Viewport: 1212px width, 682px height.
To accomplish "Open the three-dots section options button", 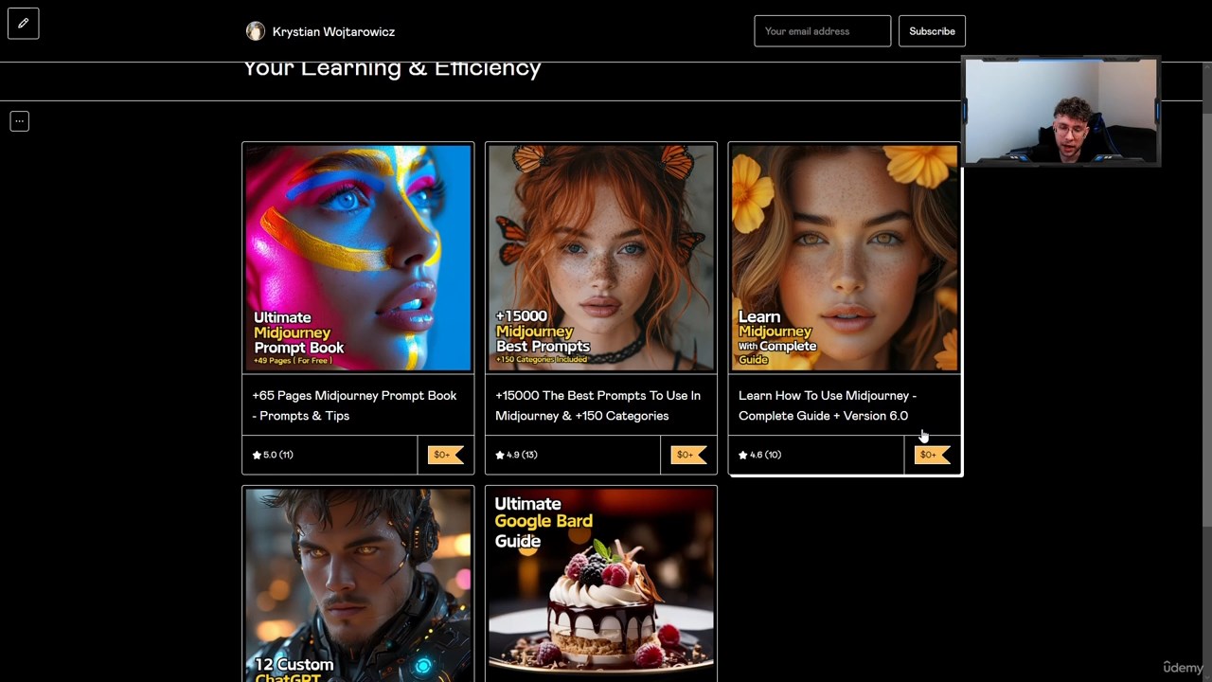I will point(19,121).
